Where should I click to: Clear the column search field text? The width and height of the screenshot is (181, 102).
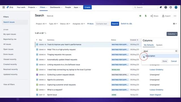176,51
